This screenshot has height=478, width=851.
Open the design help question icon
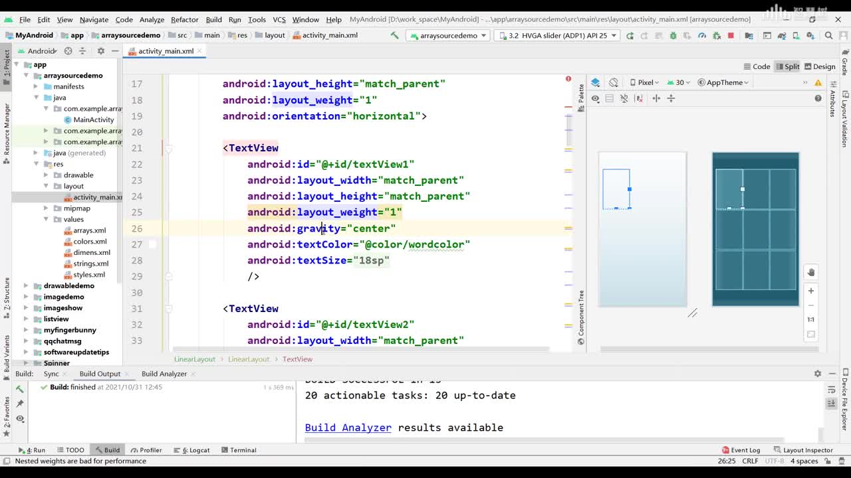[818, 98]
